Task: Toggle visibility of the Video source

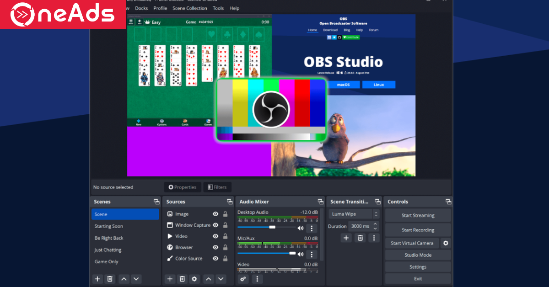Action: (x=215, y=236)
